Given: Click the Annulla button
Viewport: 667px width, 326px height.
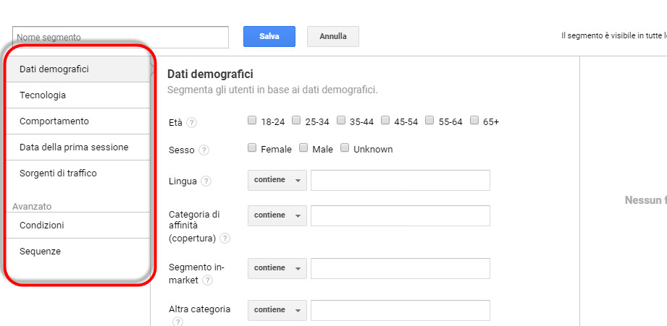Looking at the screenshot, I should tap(333, 37).
